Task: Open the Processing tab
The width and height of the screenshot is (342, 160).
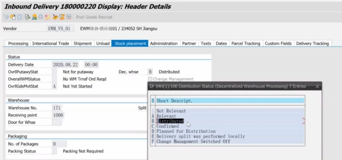Action: (x=18, y=43)
